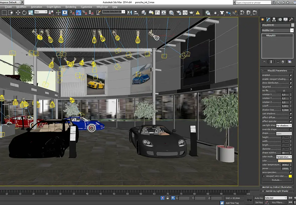Open the Material Editor sphere icon

[x=171, y=13]
